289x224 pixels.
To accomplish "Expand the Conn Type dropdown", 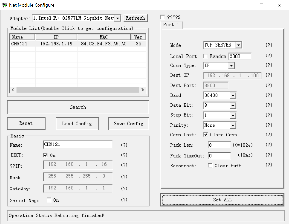I will tap(231, 66).
